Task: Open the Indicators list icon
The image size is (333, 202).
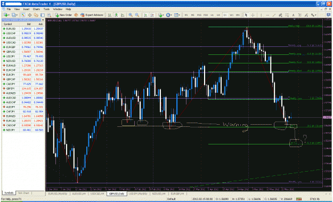Action: click(160, 15)
